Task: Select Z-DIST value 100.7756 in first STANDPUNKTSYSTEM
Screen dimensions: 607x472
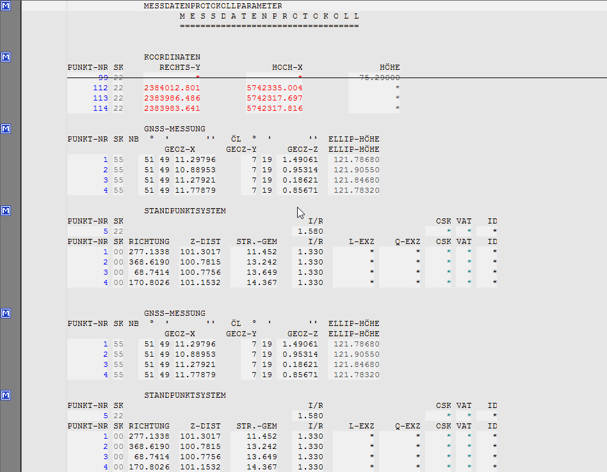Action: coord(200,272)
